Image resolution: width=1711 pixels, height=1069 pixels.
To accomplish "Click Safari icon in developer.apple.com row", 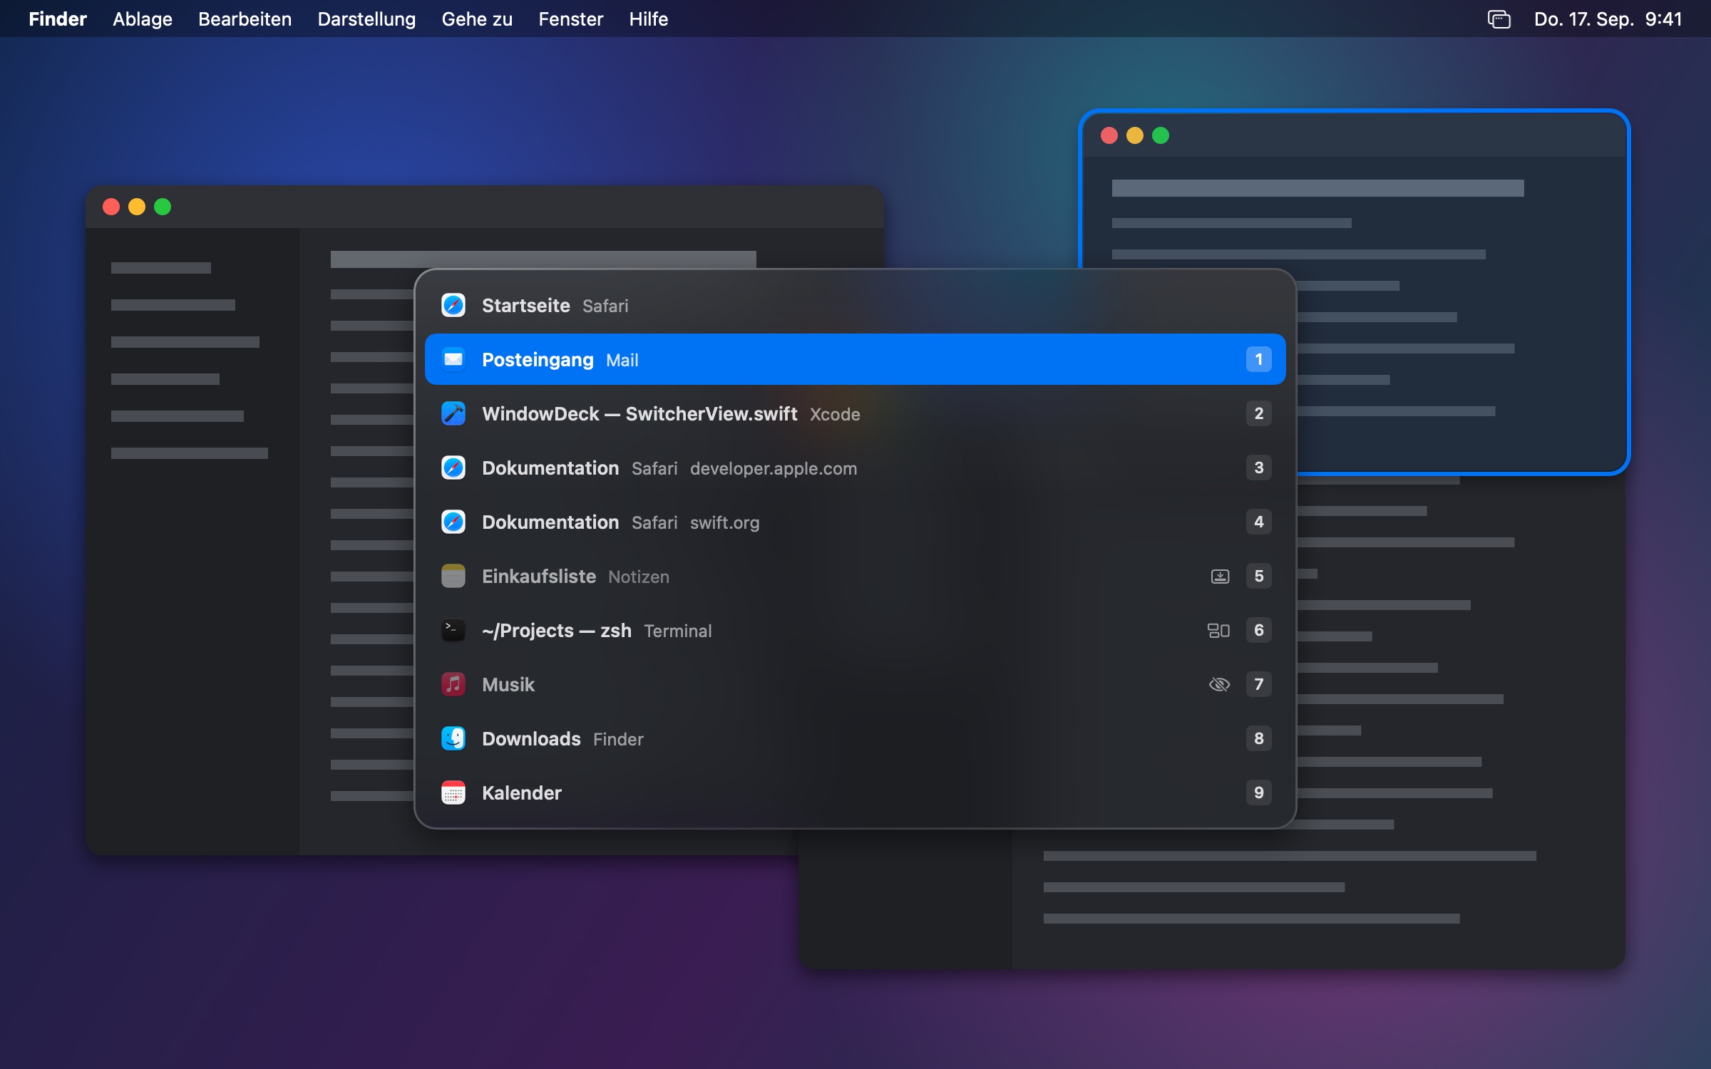I will 453,468.
